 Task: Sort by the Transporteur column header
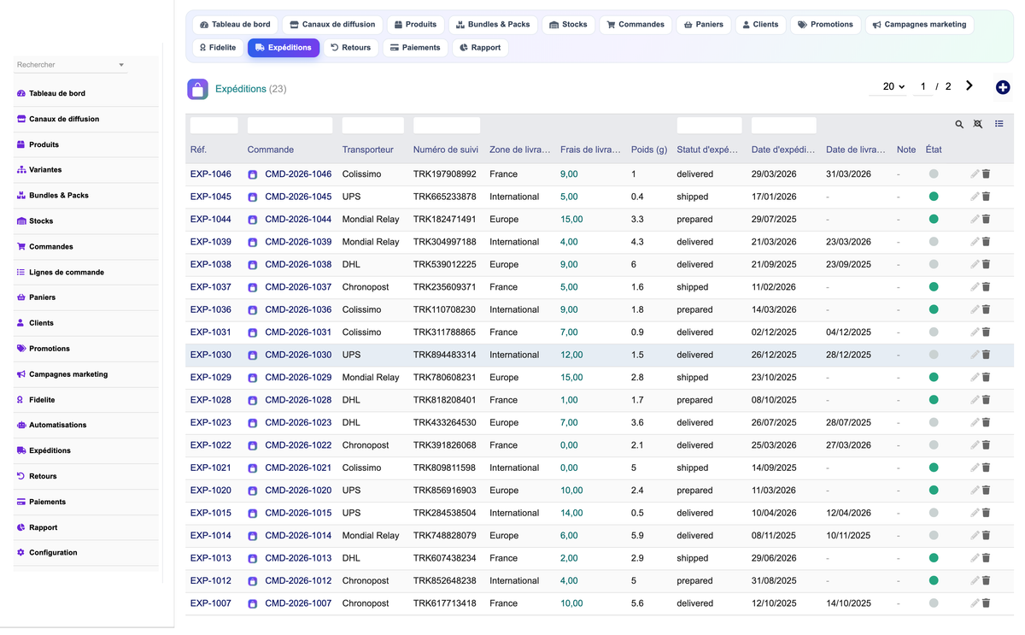tap(368, 150)
